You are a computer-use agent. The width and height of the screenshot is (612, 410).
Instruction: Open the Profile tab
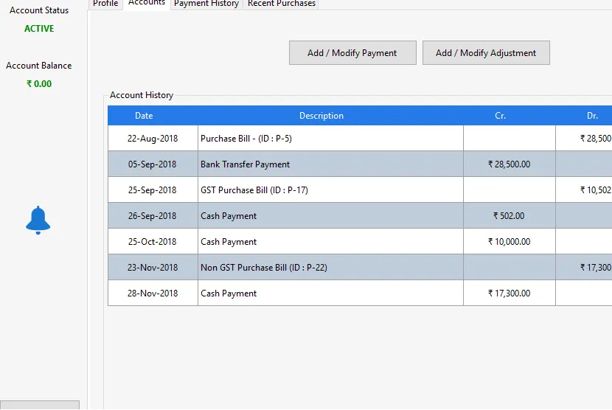pos(105,4)
